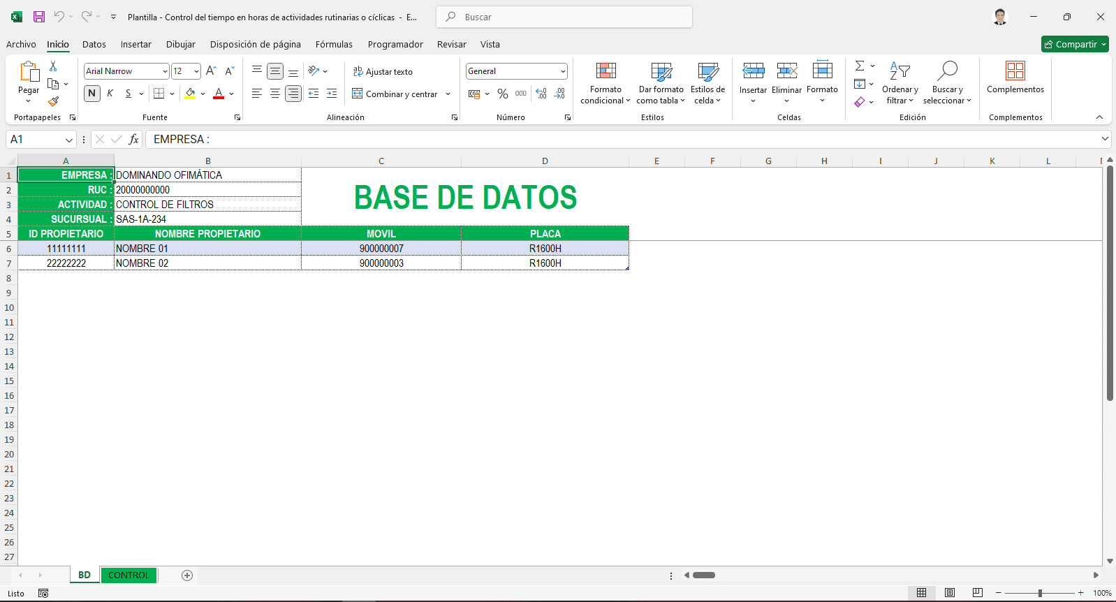Switch to the CONTROL sheet
The image size is (1116, 602).
pos(129,575)
